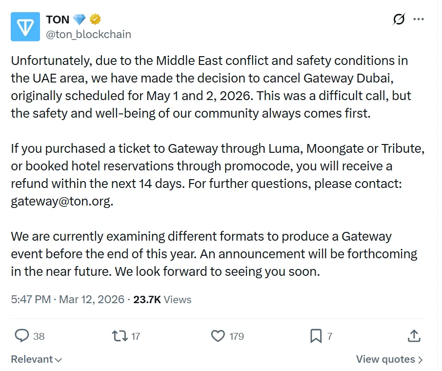This screenshot has width=442, height=371.
Task: Open the TON profile avatar
Action: [25, 27]
